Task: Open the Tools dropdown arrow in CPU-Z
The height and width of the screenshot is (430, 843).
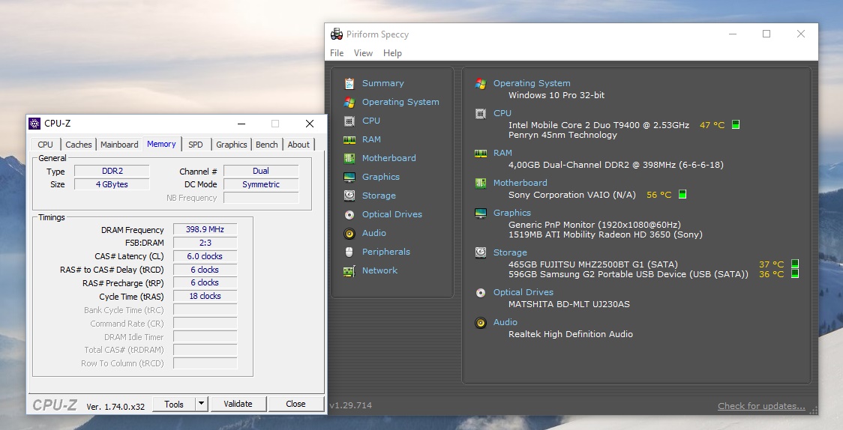Action: point(201,404)
